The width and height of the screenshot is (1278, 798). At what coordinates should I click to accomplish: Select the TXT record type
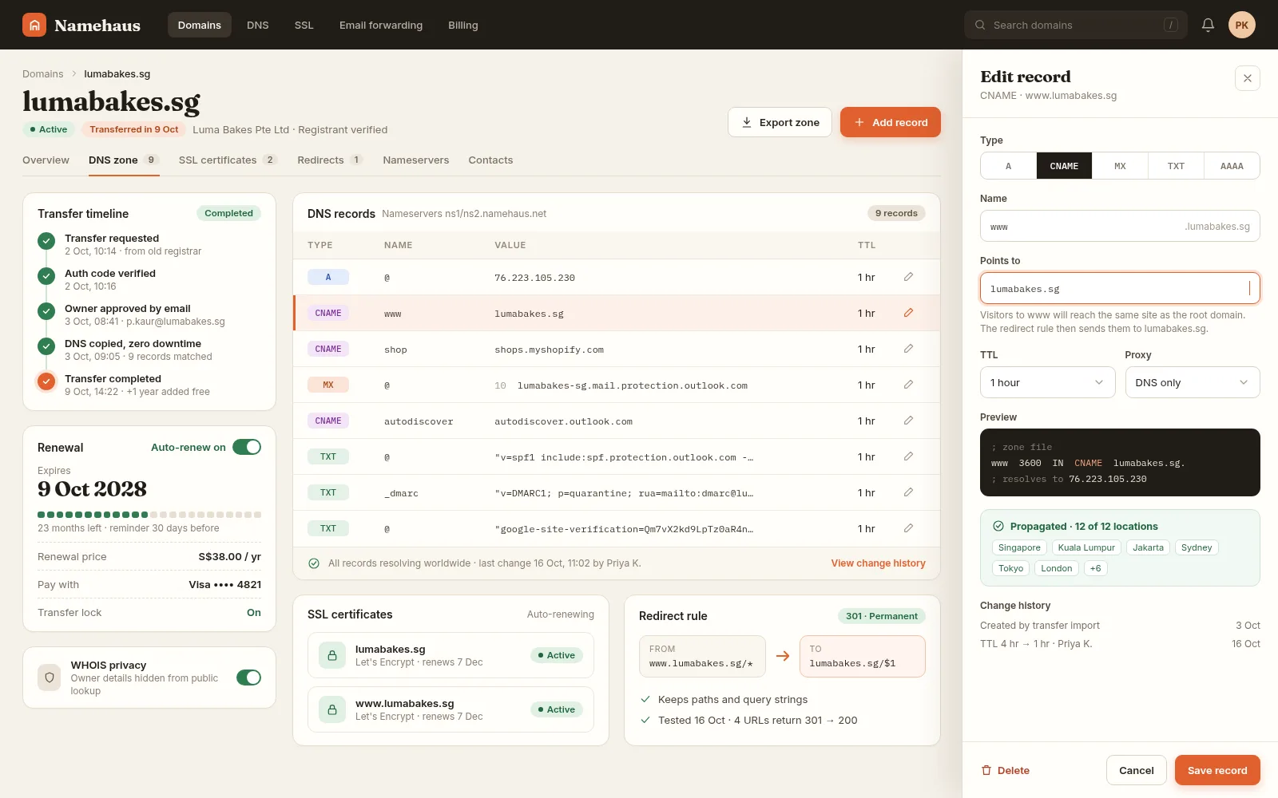tap(1176, 166)
